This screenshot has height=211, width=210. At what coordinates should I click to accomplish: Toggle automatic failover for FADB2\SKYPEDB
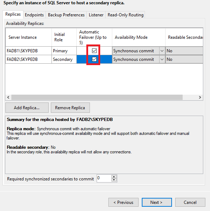coord(94,59)
